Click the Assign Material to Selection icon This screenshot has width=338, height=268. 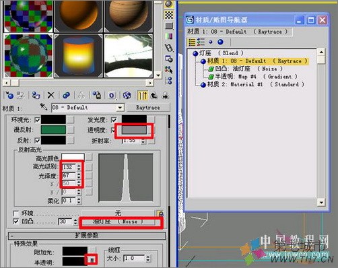(x=36, y=96)
